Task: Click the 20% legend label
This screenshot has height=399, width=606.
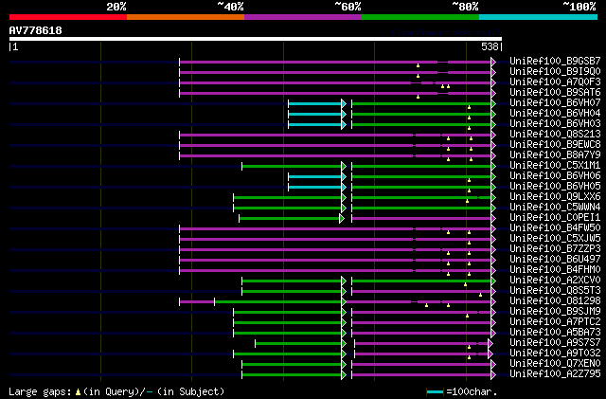Action: coord(116,7)
